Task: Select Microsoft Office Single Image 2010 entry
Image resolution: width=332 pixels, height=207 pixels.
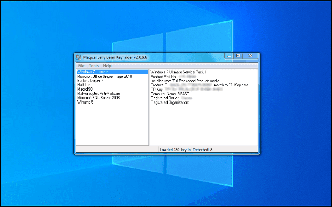Action: coord(104,76)
